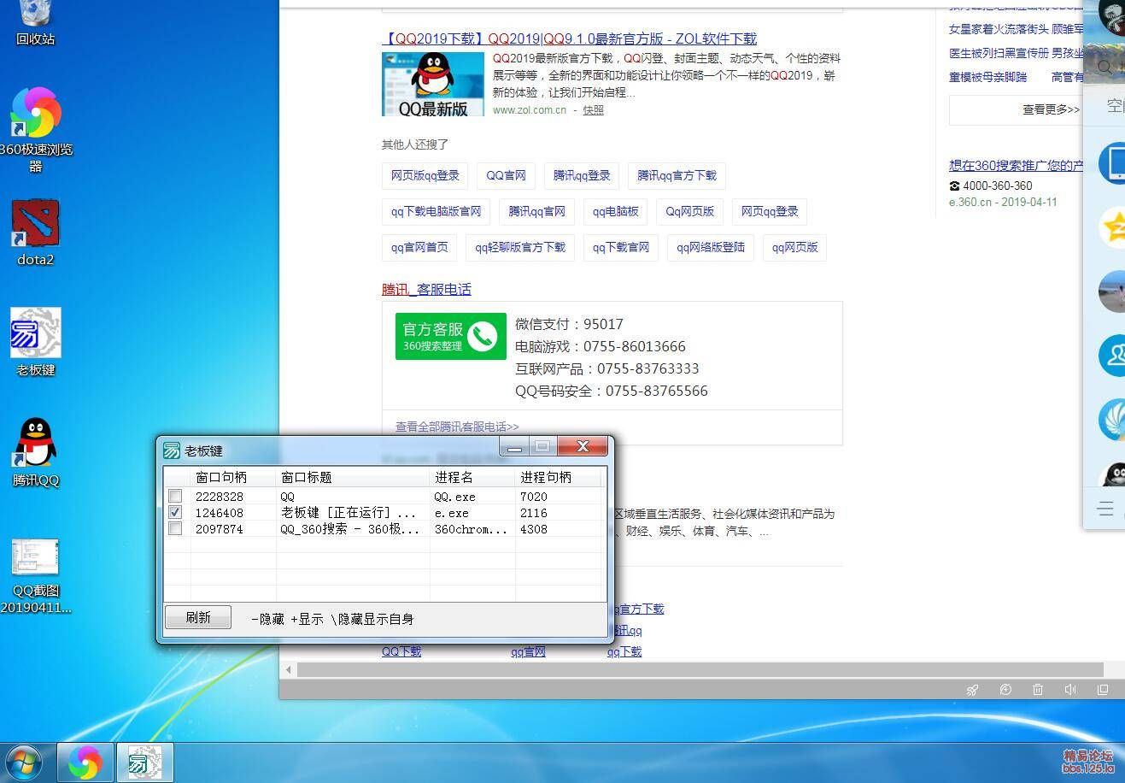This screenshot has width=1125, height=783.
Task: Click the window split icon in browser status bar
Action: 1103,690
